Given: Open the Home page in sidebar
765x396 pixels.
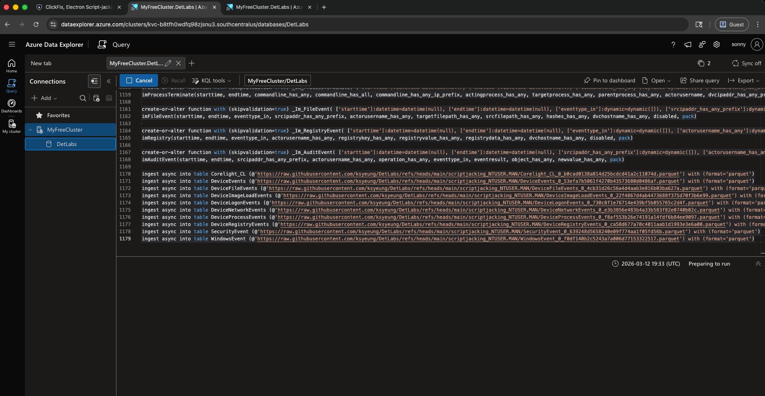Looking at the screenshot, I should pyautogui.click(x=12, y=66).
